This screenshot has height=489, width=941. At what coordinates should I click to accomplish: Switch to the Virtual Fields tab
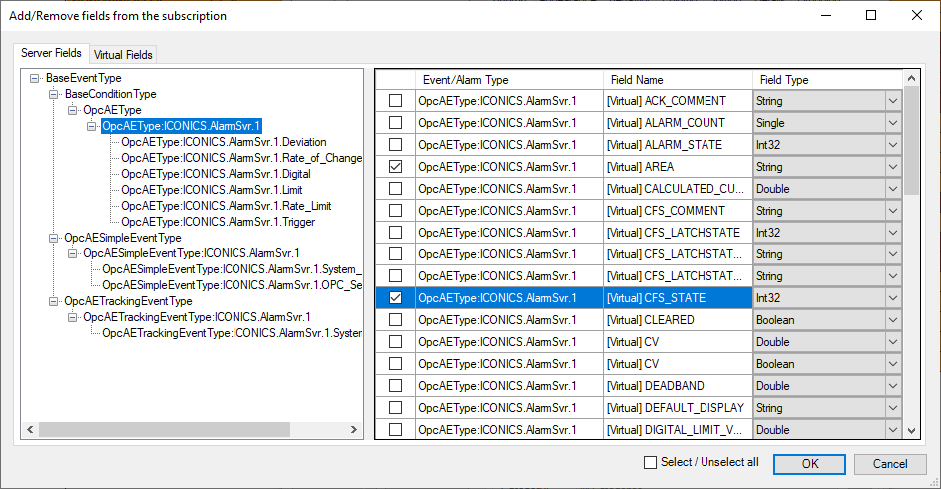(x=124, y=55)
